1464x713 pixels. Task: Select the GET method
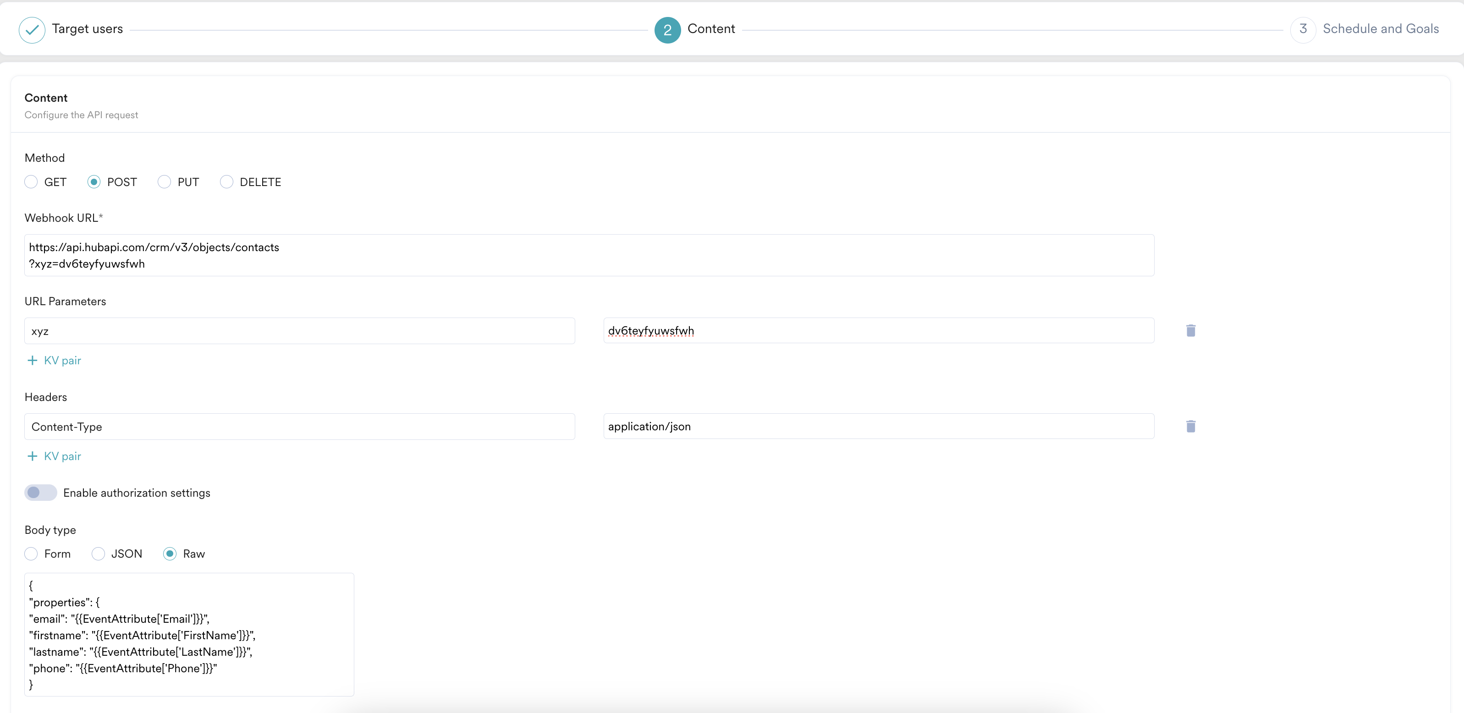31,182
